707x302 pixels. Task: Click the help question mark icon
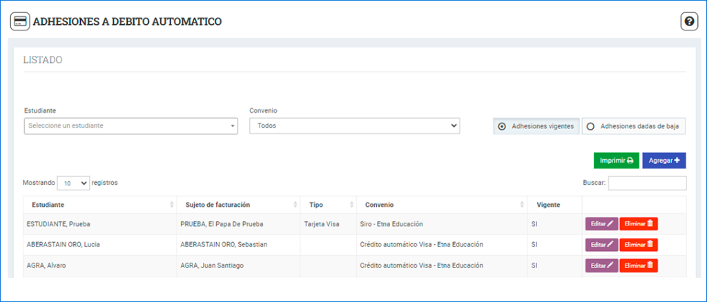pyautogui.click(x=689, y=21)
